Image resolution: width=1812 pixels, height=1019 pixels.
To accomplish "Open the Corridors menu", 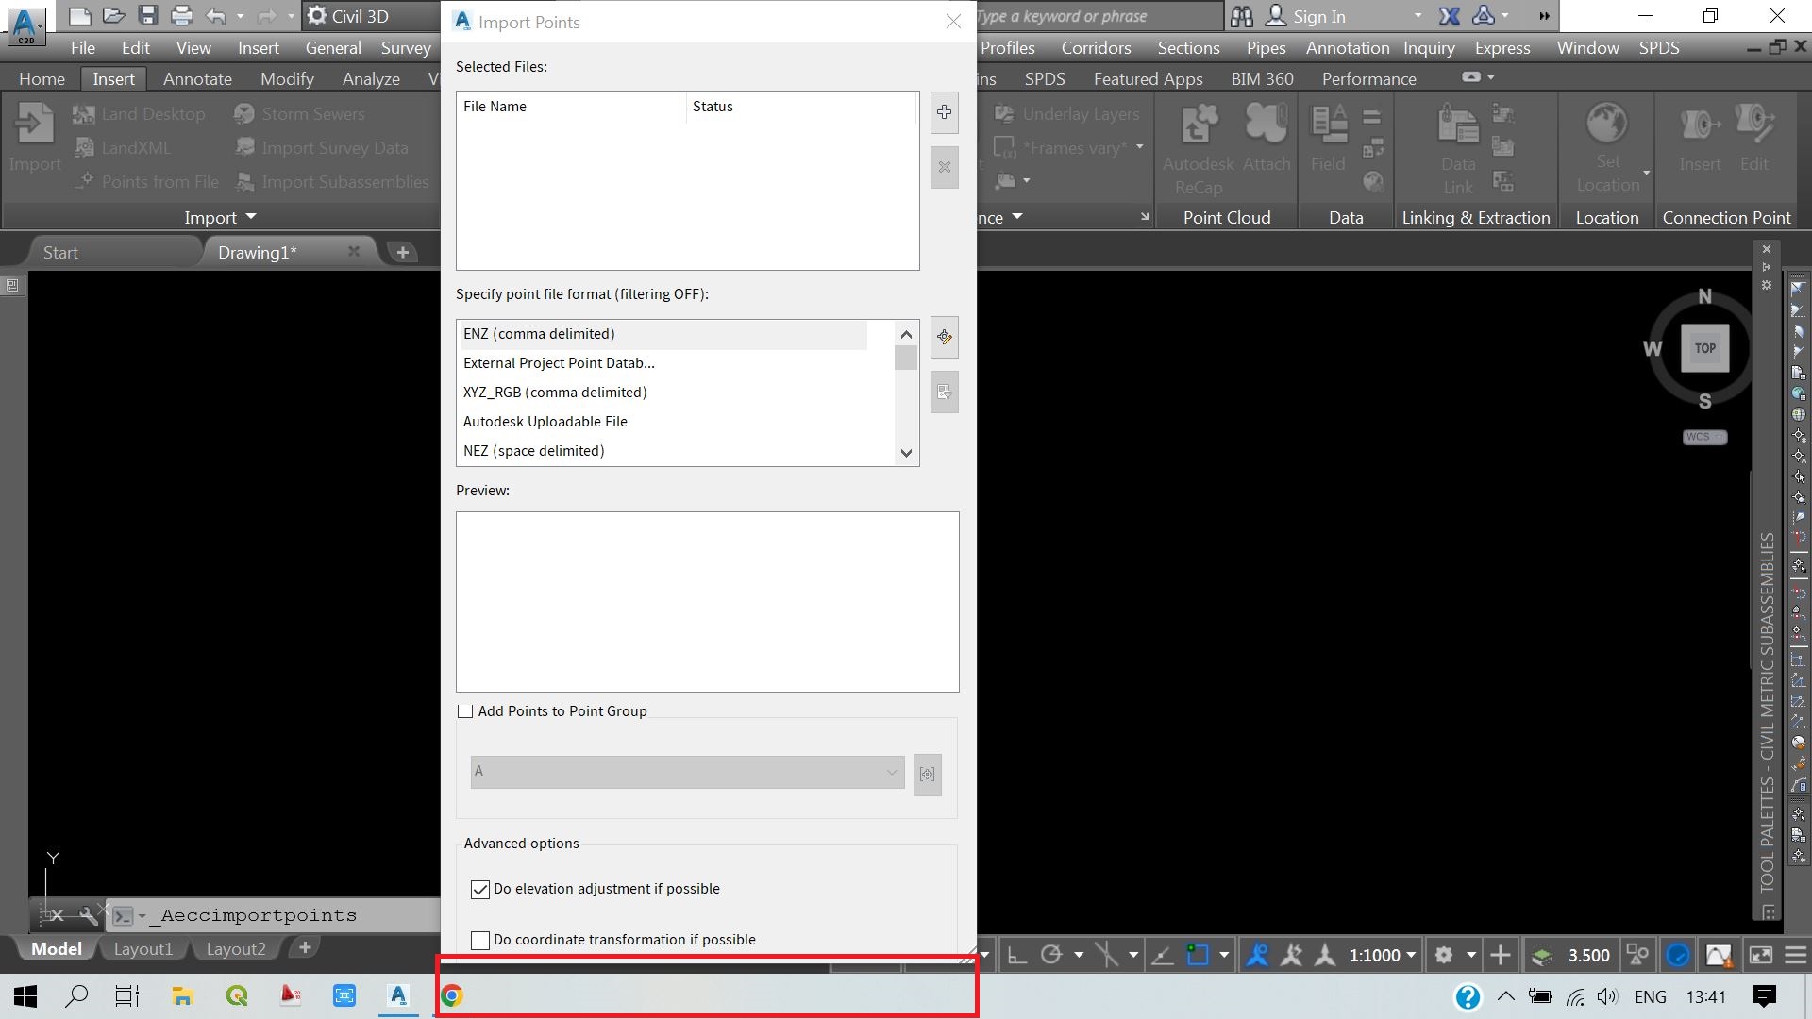I will 1096,48.
